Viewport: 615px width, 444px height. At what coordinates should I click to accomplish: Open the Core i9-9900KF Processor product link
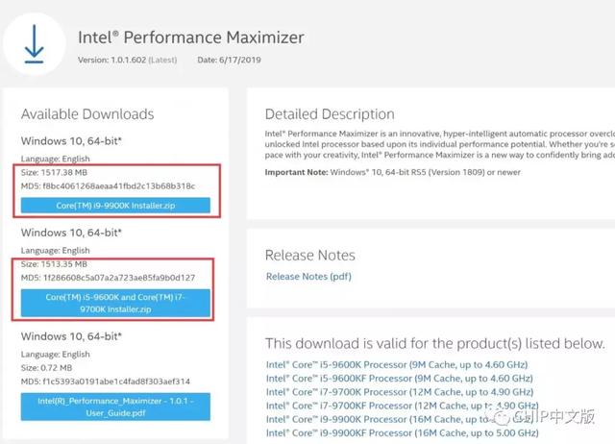[402, 433]
